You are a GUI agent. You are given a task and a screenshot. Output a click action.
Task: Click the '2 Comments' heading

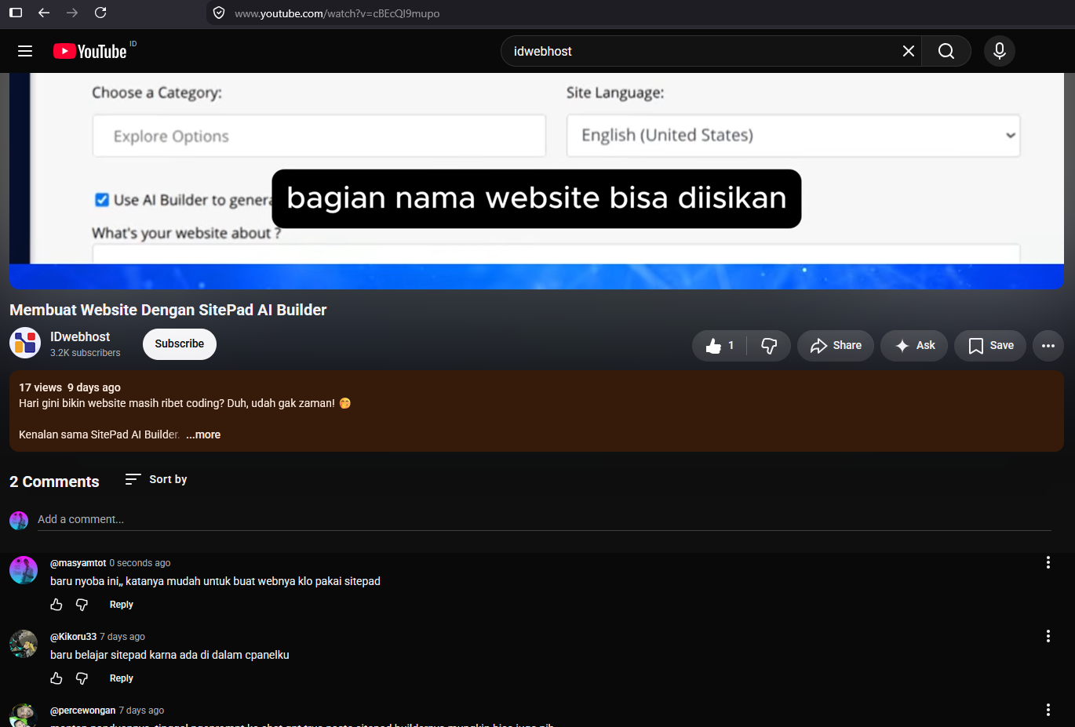pos(54,482)
